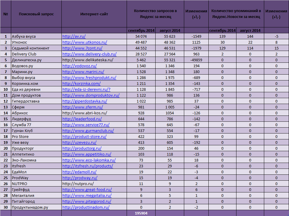The image size is (289, 216).
Task: Select the 'Уже везу' cell
Action: point(36,142)
